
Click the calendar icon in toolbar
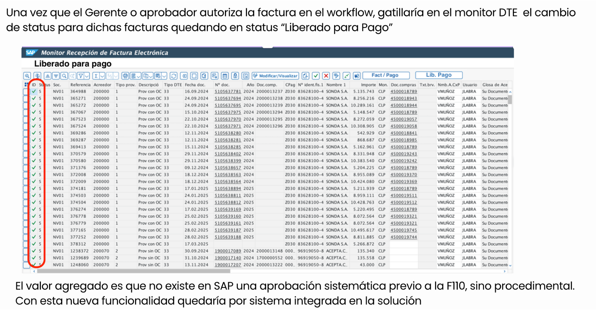tap(225, 75)
